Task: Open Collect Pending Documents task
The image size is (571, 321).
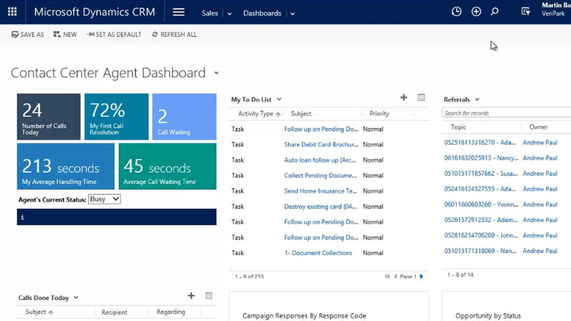Action: click(x=320, y=176)
